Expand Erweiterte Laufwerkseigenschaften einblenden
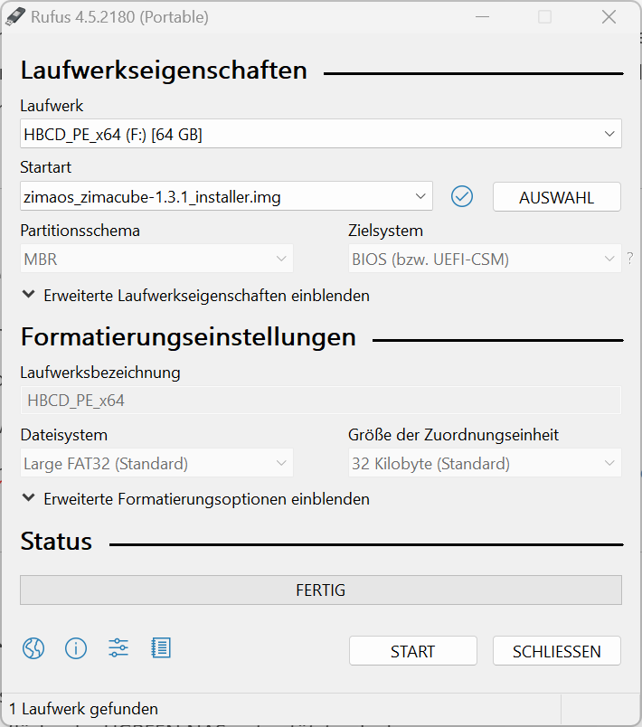Viewport: 642px width, 727px height. pyautogui.click(x=195, y=296)
